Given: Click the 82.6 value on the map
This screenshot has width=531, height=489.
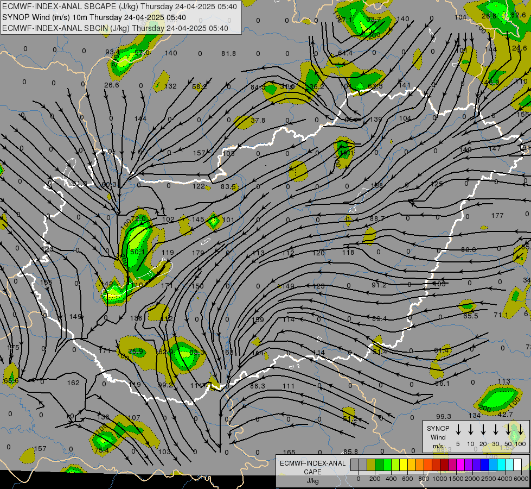Looking at the screenshot, I should pos(518,15).
